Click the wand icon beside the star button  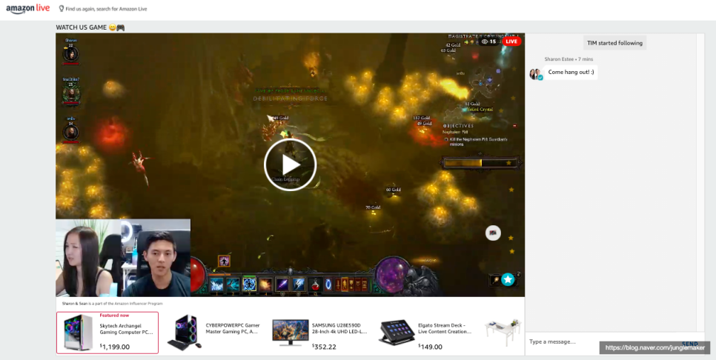pyautogui.click(x=494, y=279)
